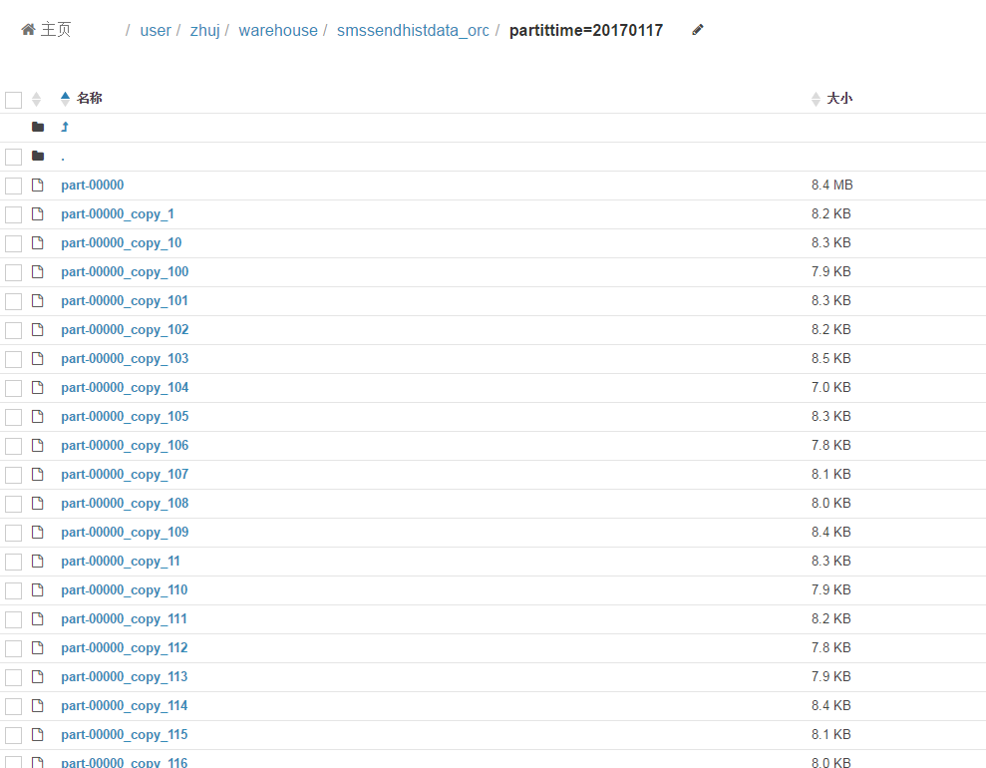Open file part-00000_copy_100
The width and height of the screenshot is (986, 768).
125,271
